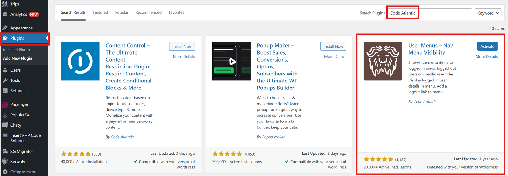Click the Users person icon
Image resolution: width=508 pixels, height=176 pixels.
pos(5,70)
